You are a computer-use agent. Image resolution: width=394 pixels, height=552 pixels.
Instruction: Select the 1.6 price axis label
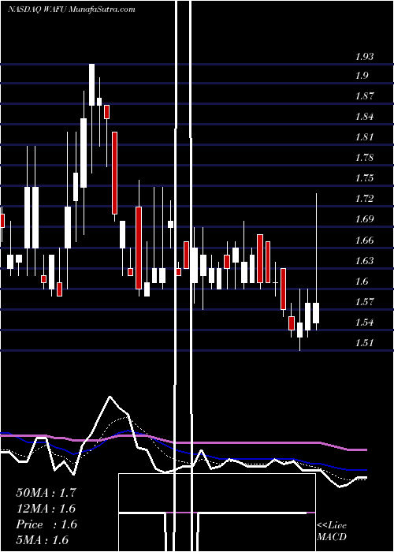(x=361, y=281)
